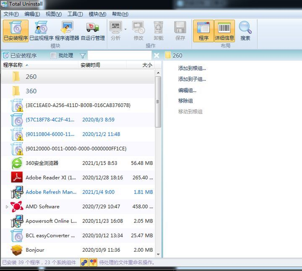This screenshot has width=302, height=271.
Task: Select the {90120000-0011-0000-0000-0000000FF1CE} entry
Action: pyautogui.click(x=78, y=149)
